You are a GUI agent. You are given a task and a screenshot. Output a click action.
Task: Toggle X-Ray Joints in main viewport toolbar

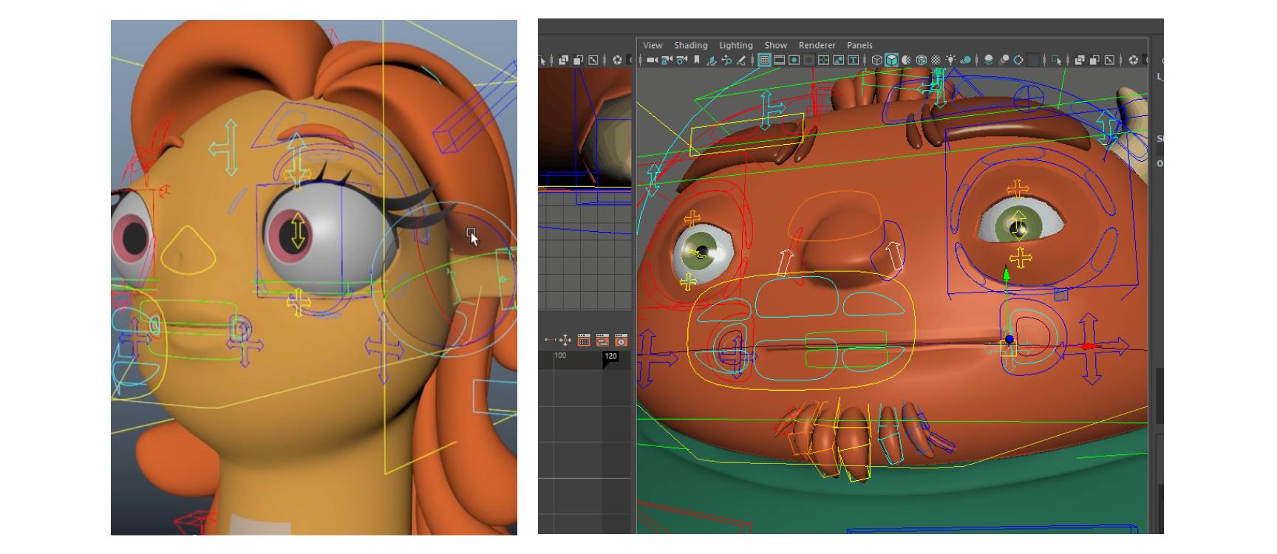(x=1094, y=60)
